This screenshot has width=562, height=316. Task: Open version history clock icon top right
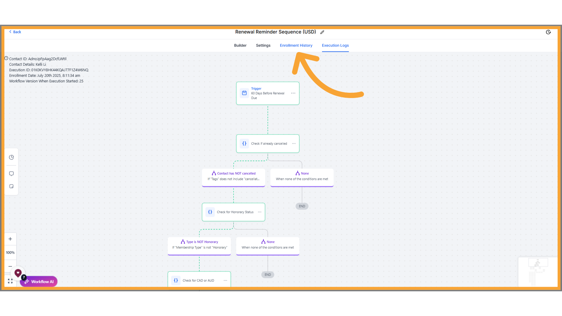548,32
